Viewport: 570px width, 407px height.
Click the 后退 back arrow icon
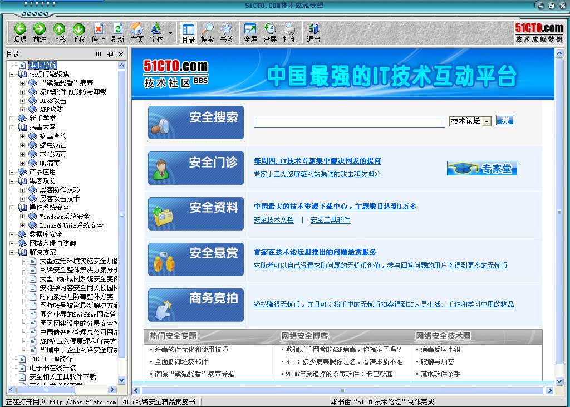(20, 29)
